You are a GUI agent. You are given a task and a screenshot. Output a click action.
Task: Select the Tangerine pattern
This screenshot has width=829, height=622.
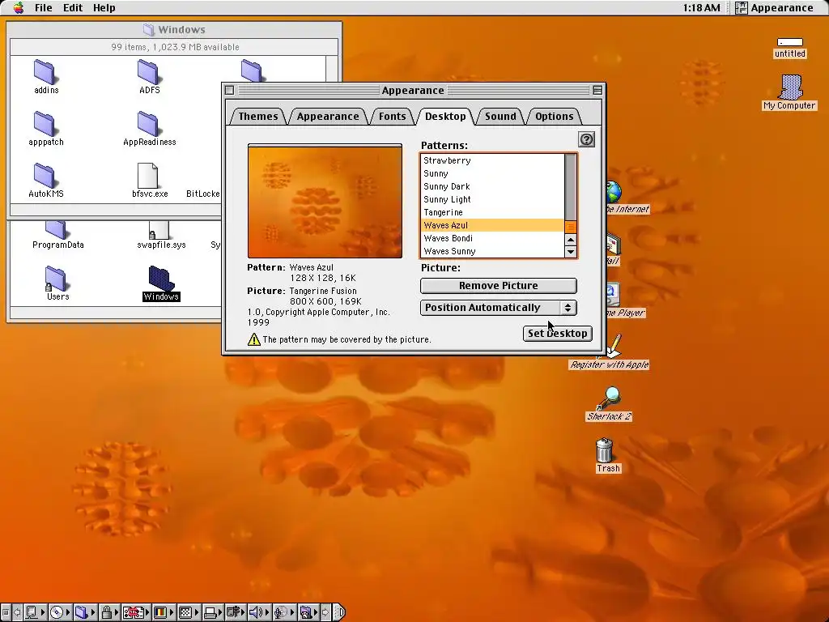[493, 212]
